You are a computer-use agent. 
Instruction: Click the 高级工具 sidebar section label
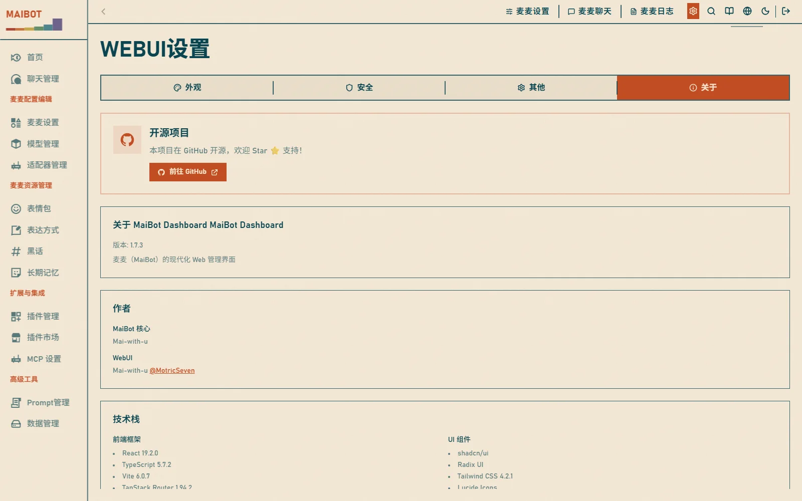pos(24,379)
